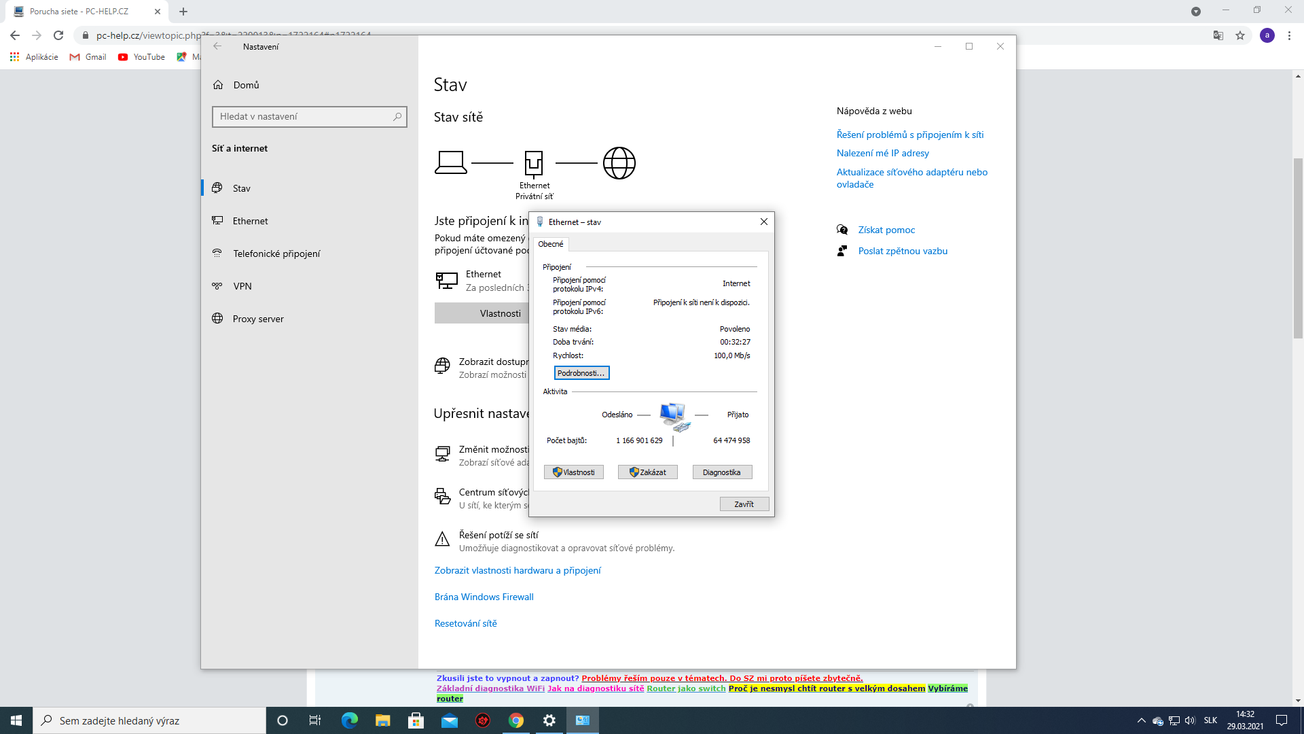Open Microsoft Edge from the taskbar
This screenshot has height=734, width=1304.
click(x=350, y=720)
